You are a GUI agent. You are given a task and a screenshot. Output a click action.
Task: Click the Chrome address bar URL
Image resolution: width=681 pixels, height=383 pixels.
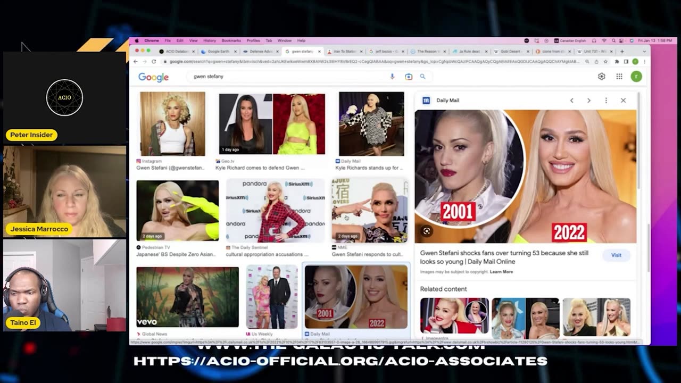[x=372, y=62]
